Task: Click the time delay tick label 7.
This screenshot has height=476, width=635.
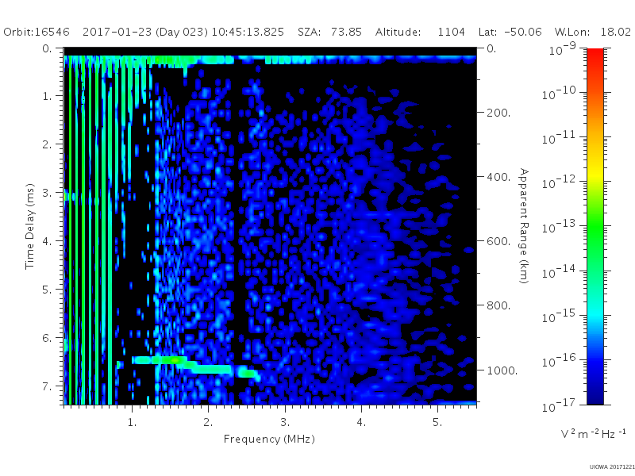Action: [x=48, y=386]
